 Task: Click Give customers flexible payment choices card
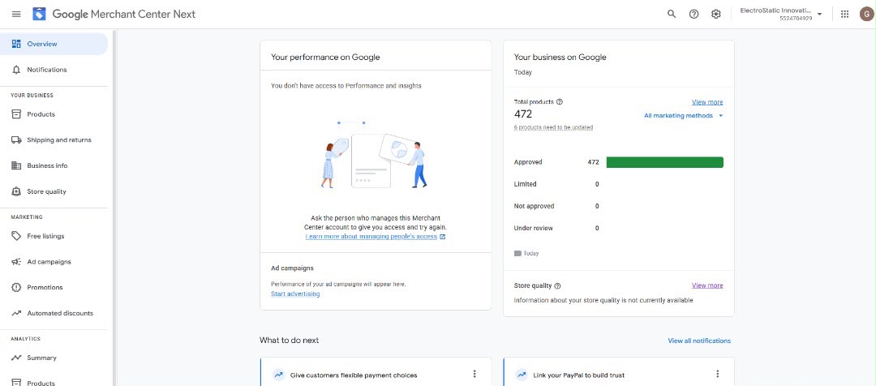[x=376, y=372]
